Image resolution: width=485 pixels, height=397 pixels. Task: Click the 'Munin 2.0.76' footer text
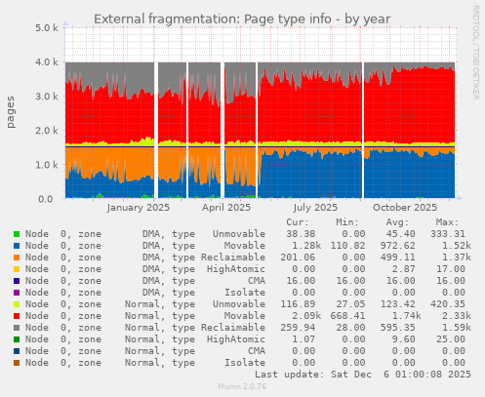point(242,386)
